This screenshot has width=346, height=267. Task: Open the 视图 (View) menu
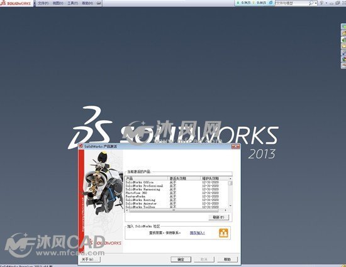[58, 3]
